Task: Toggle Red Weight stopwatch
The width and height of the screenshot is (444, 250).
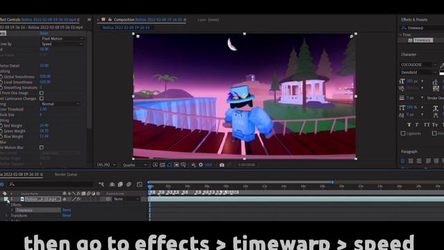Action: (x=1, y=126)
